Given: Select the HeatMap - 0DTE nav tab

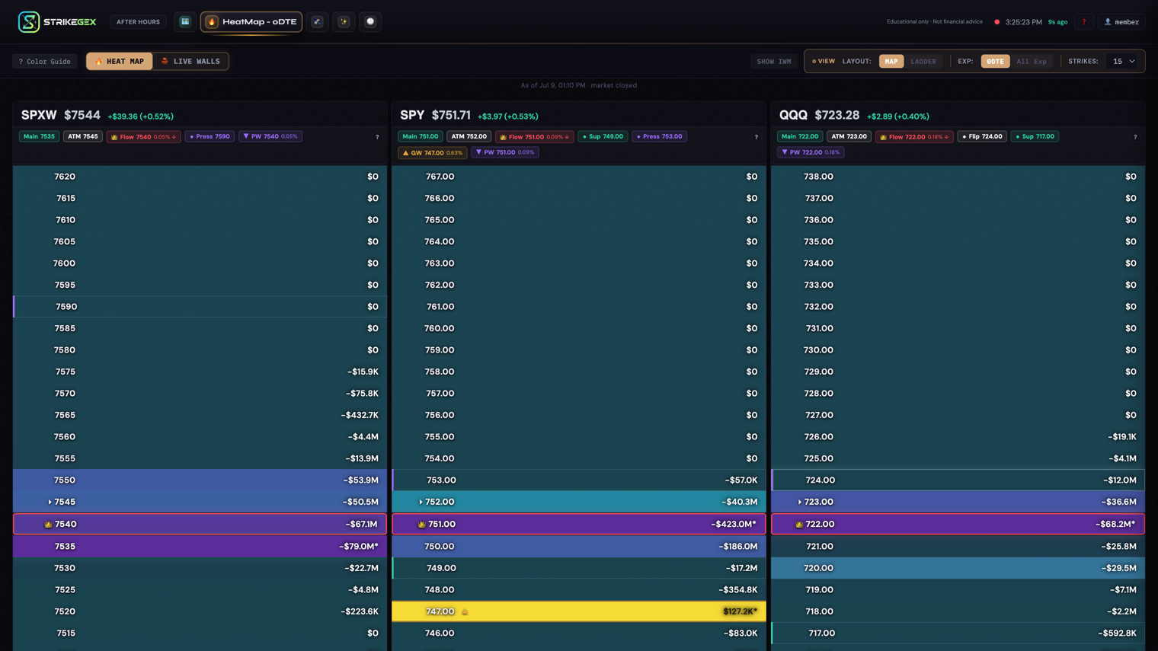Looking at the screenshot, I should click(251, 22).
